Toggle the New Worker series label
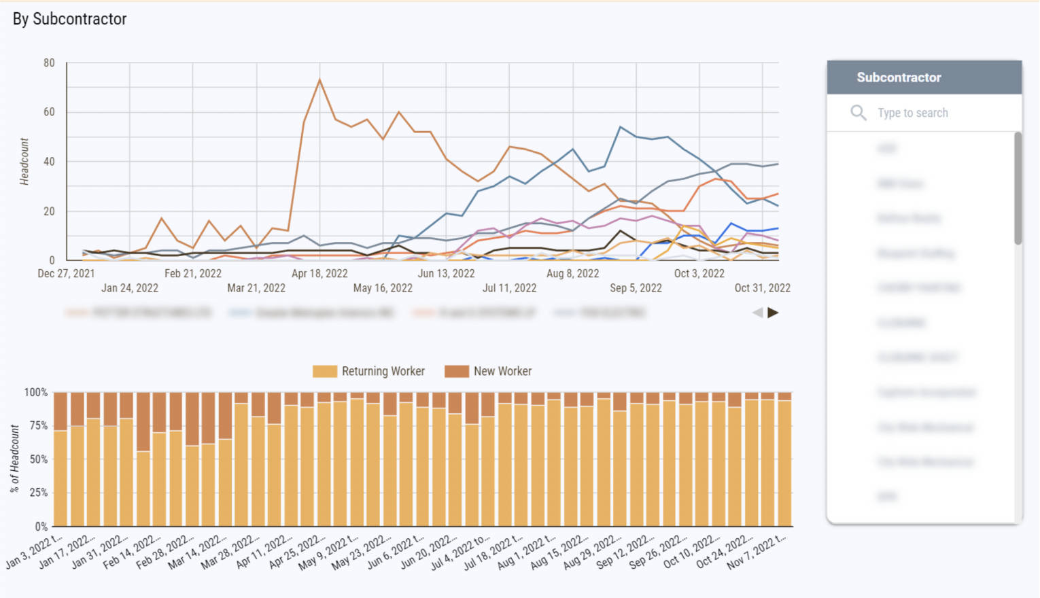 pos(503,371)
